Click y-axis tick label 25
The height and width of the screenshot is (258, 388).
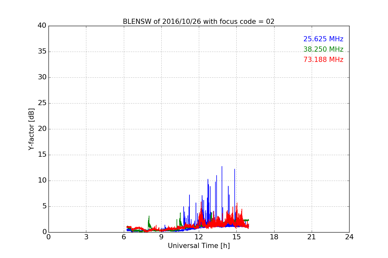[42, 103]
